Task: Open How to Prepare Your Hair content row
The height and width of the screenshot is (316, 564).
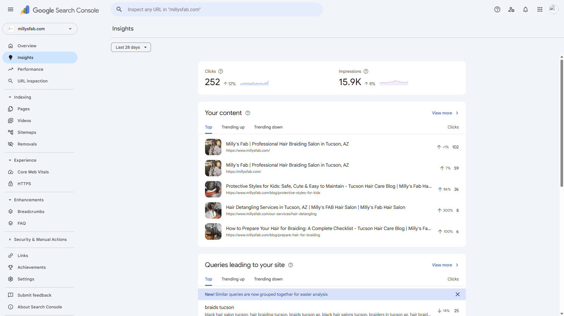Action: [332, 231]
